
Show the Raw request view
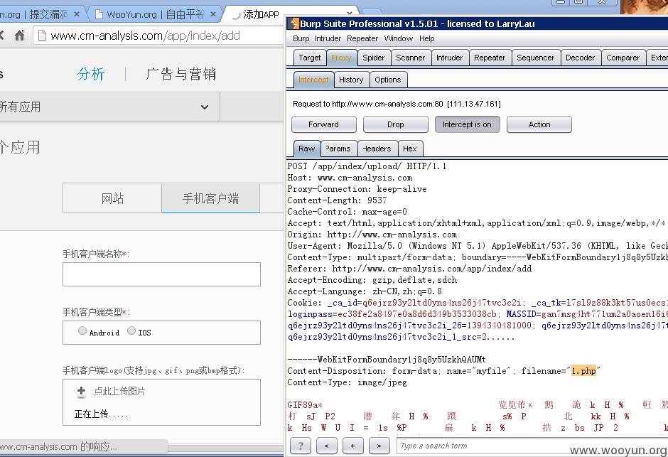[x=307, y=149]
